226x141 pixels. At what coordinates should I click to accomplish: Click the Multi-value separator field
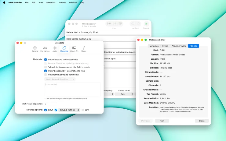click(51, 104)
